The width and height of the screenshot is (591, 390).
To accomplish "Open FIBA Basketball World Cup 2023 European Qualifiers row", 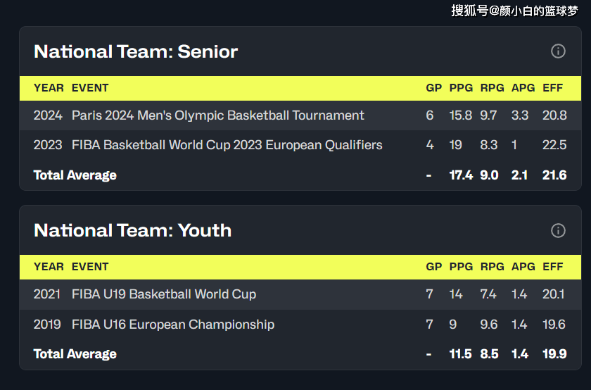I will [x=227, y=145].
